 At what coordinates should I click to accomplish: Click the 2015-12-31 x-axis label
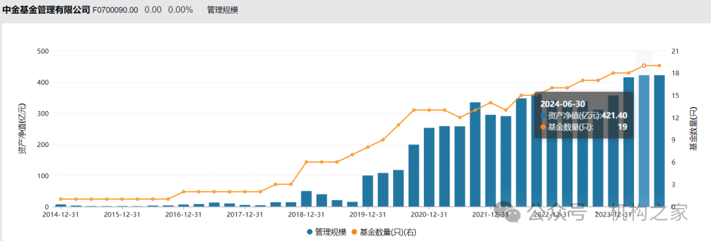pos(122,214)
